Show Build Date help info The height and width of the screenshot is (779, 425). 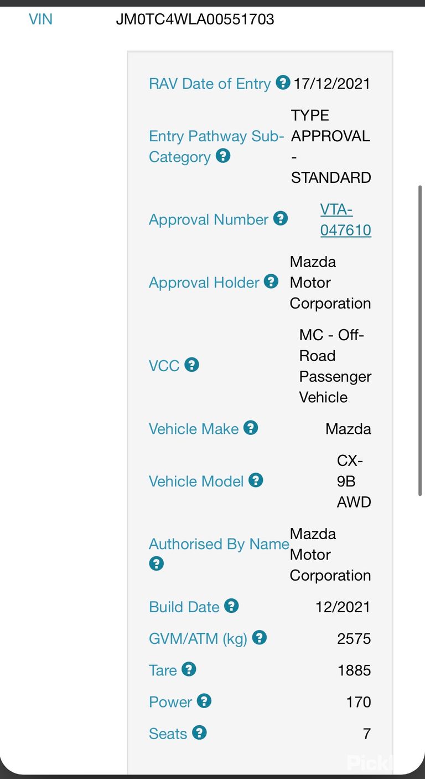point(231,606)
